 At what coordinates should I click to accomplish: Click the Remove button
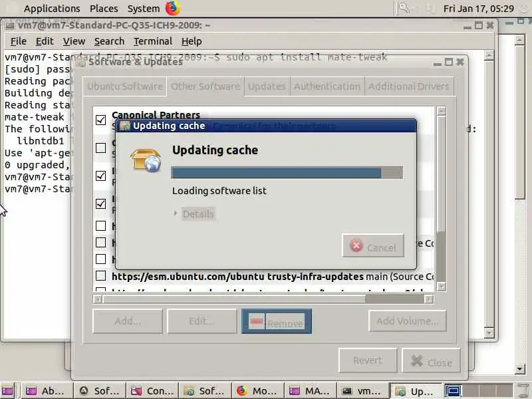click(x=277, y=321)
